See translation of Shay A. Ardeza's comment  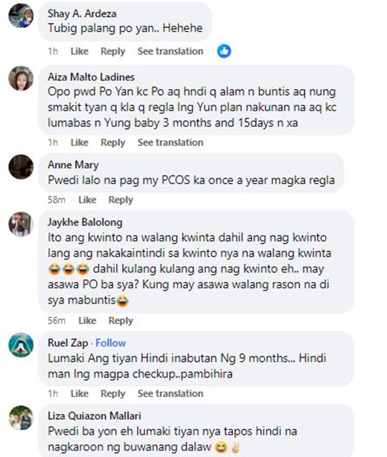(170, 52)
